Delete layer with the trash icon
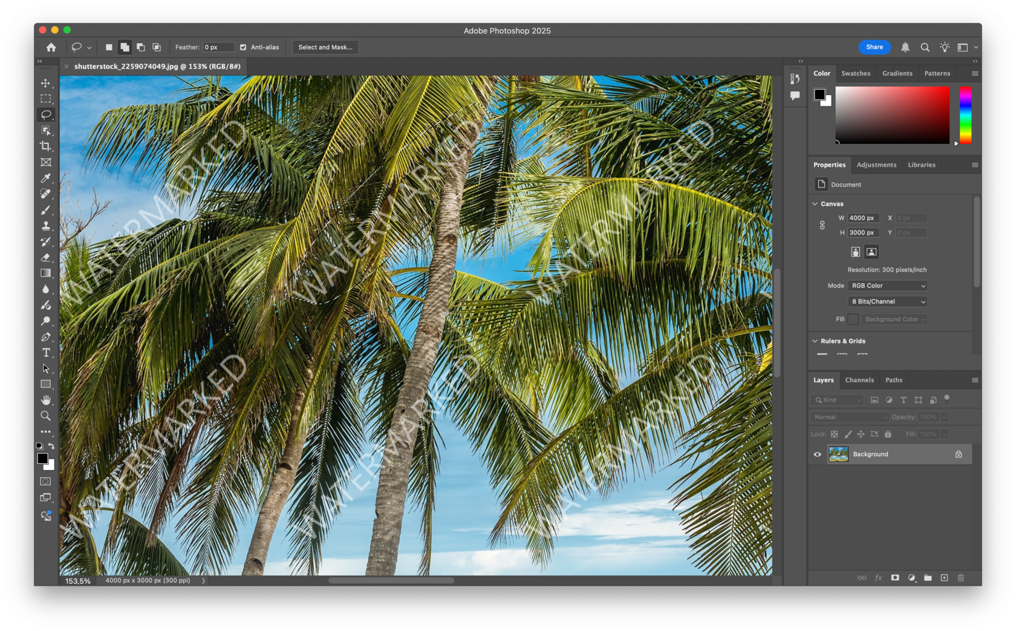Image resolution: width=1016 pixels, height=631 pixels. click(x=961, y=578)
